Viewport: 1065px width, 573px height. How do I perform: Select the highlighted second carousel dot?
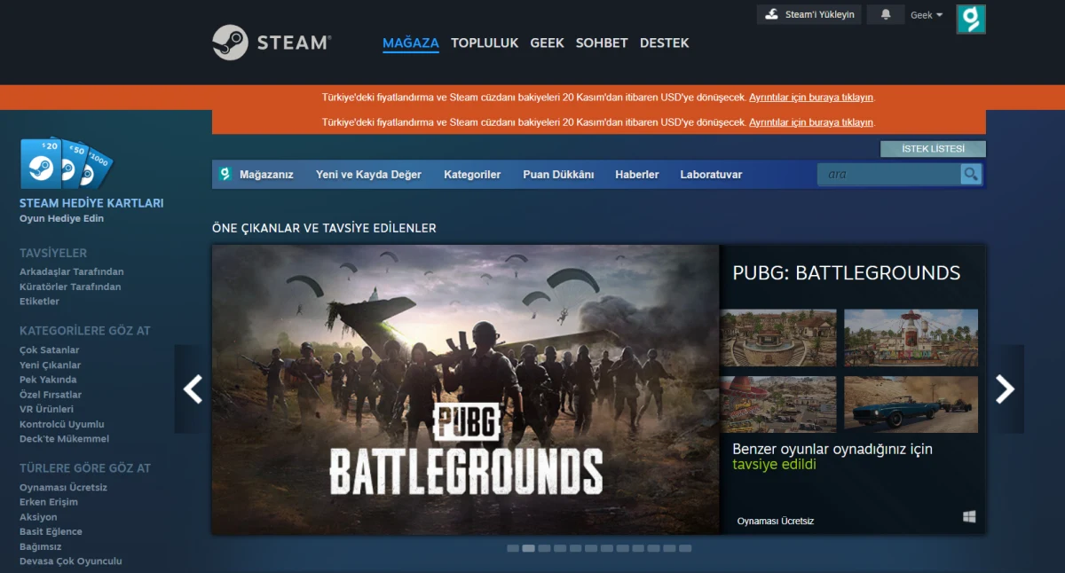(528, 548)
